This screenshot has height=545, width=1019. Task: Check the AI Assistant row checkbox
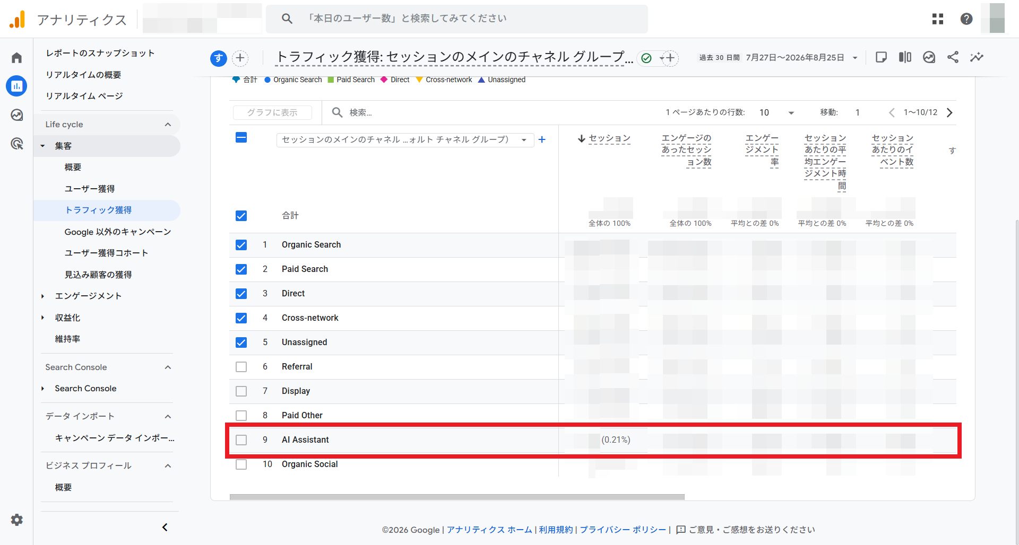pyautogui.click(x=241, y=440)
